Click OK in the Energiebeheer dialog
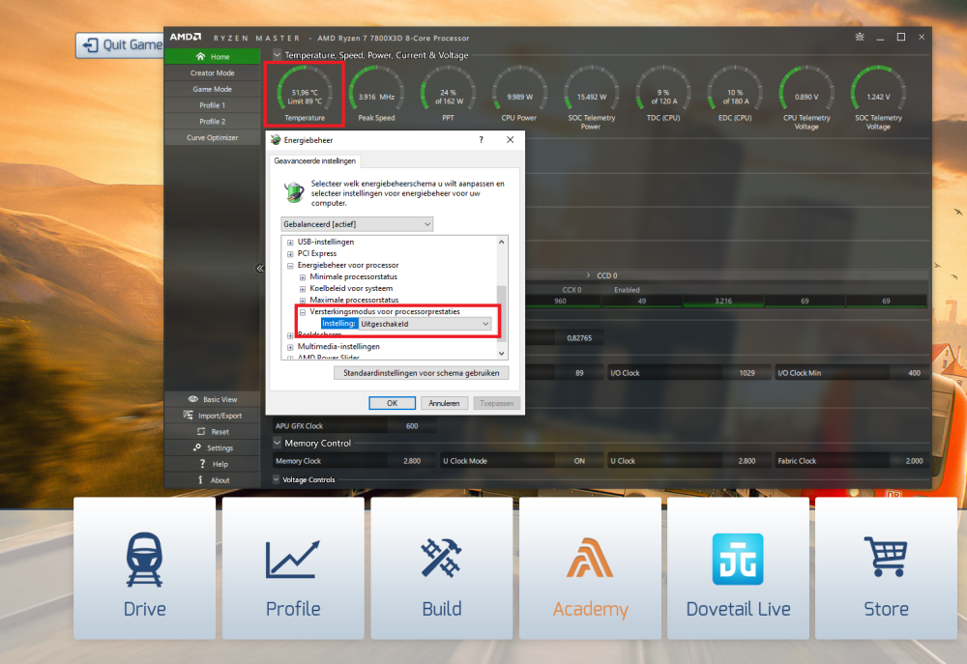This screenshot has width=967, height=664. (392, 403)
